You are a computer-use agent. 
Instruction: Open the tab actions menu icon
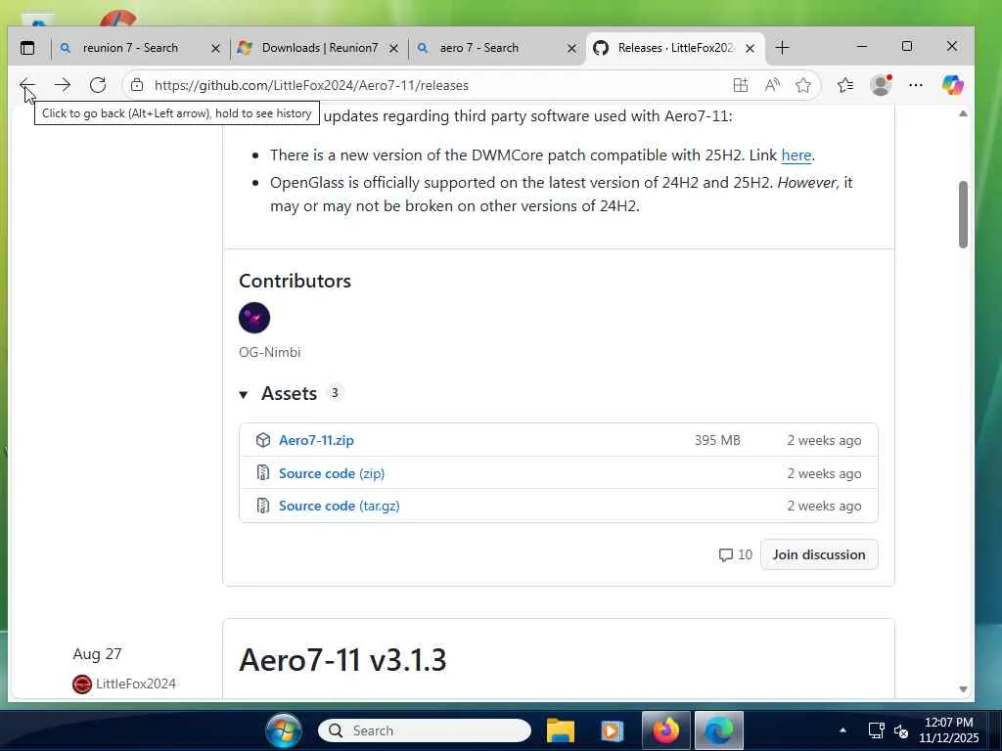coord(27,48)
